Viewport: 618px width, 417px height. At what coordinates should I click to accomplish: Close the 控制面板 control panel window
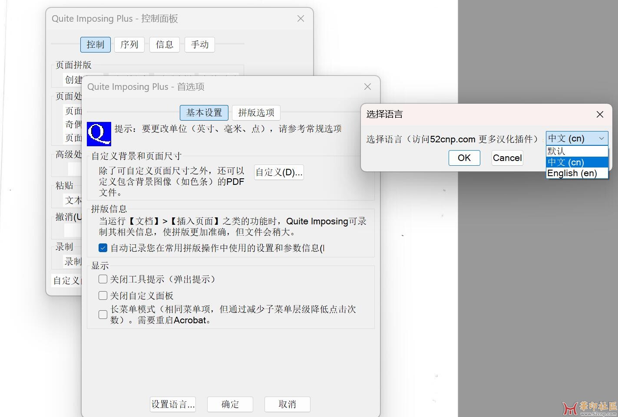click(x=301, y=19)
